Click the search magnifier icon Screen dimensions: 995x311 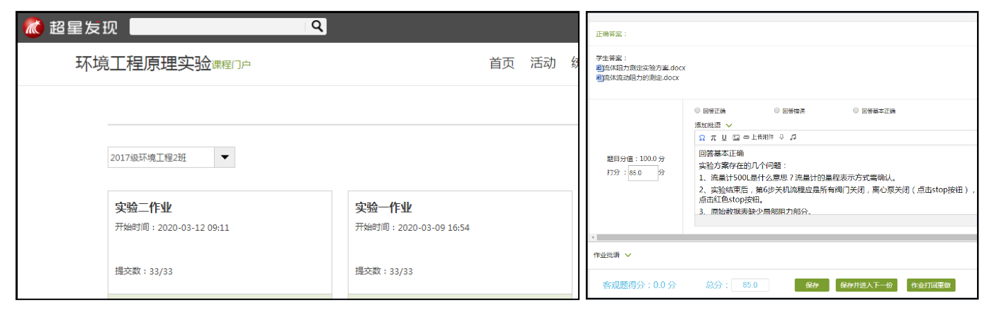coord(317,26)
